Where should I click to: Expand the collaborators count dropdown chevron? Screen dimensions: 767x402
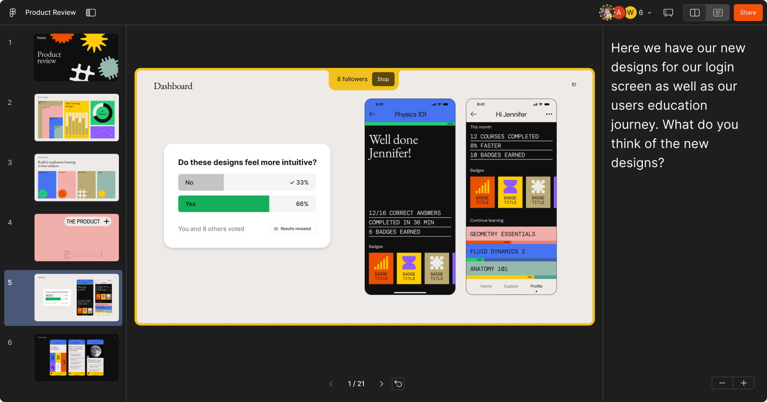(650, 13)
